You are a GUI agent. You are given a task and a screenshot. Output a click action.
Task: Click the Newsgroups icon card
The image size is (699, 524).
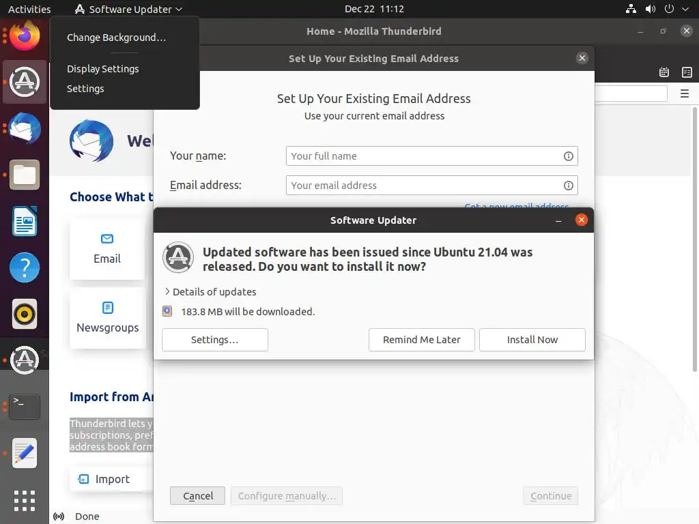107,318
